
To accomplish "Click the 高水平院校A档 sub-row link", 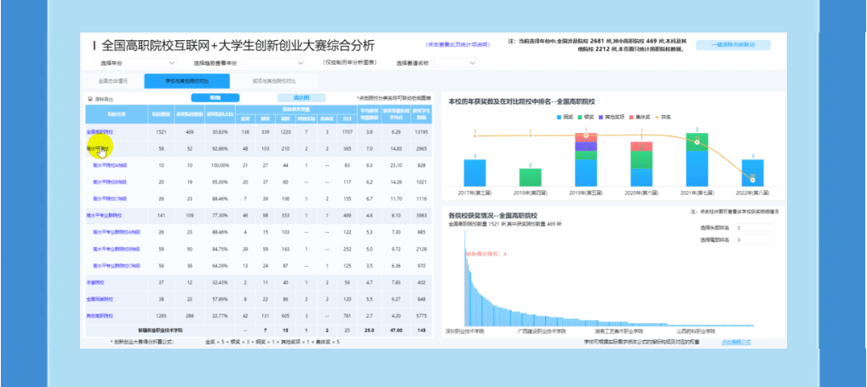I will (110, 165).
